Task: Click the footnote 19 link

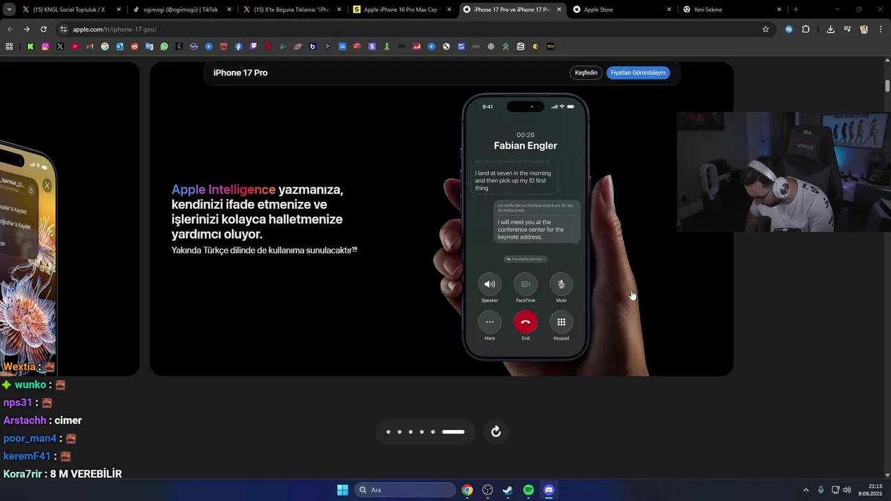Action: pos(354,248)
